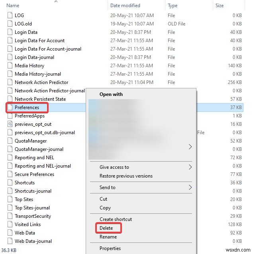The height and width of the screenshot is (254, 255).
Task: Choose Open with in the context menu
Action: [111, 94]
